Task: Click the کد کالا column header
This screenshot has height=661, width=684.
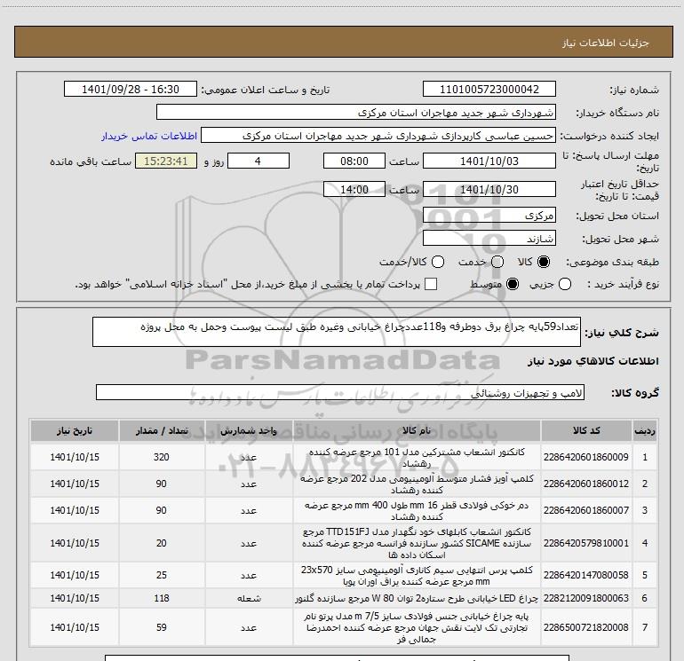Action: [586, 430]
